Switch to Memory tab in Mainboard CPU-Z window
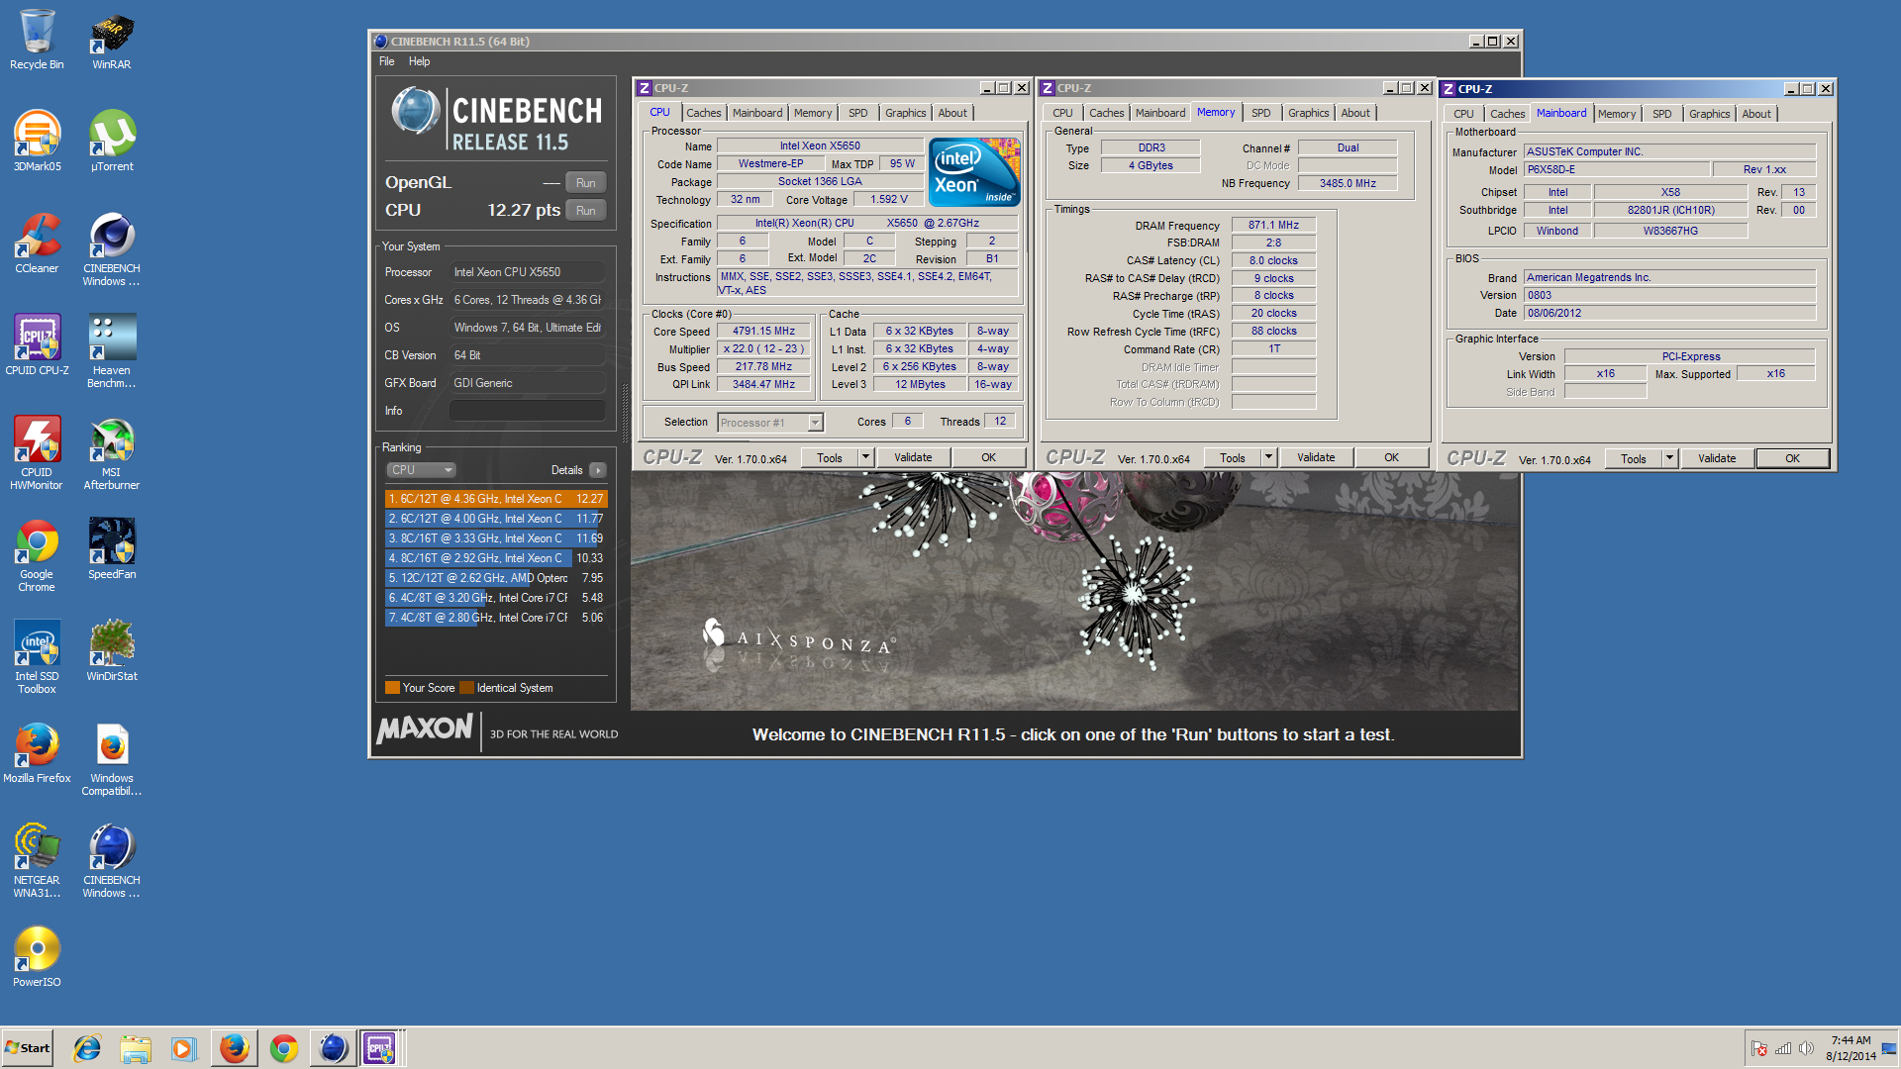The width and height of the screenshot is (1901, 1069). (x=1617, y=114)
